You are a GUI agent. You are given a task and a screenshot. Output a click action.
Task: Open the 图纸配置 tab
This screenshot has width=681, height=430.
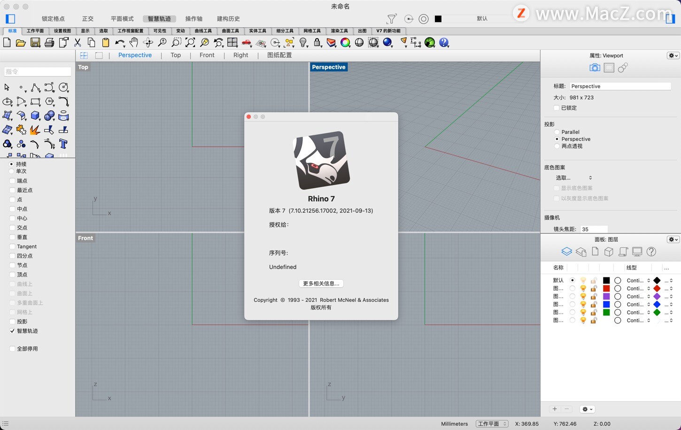point(279,55)
